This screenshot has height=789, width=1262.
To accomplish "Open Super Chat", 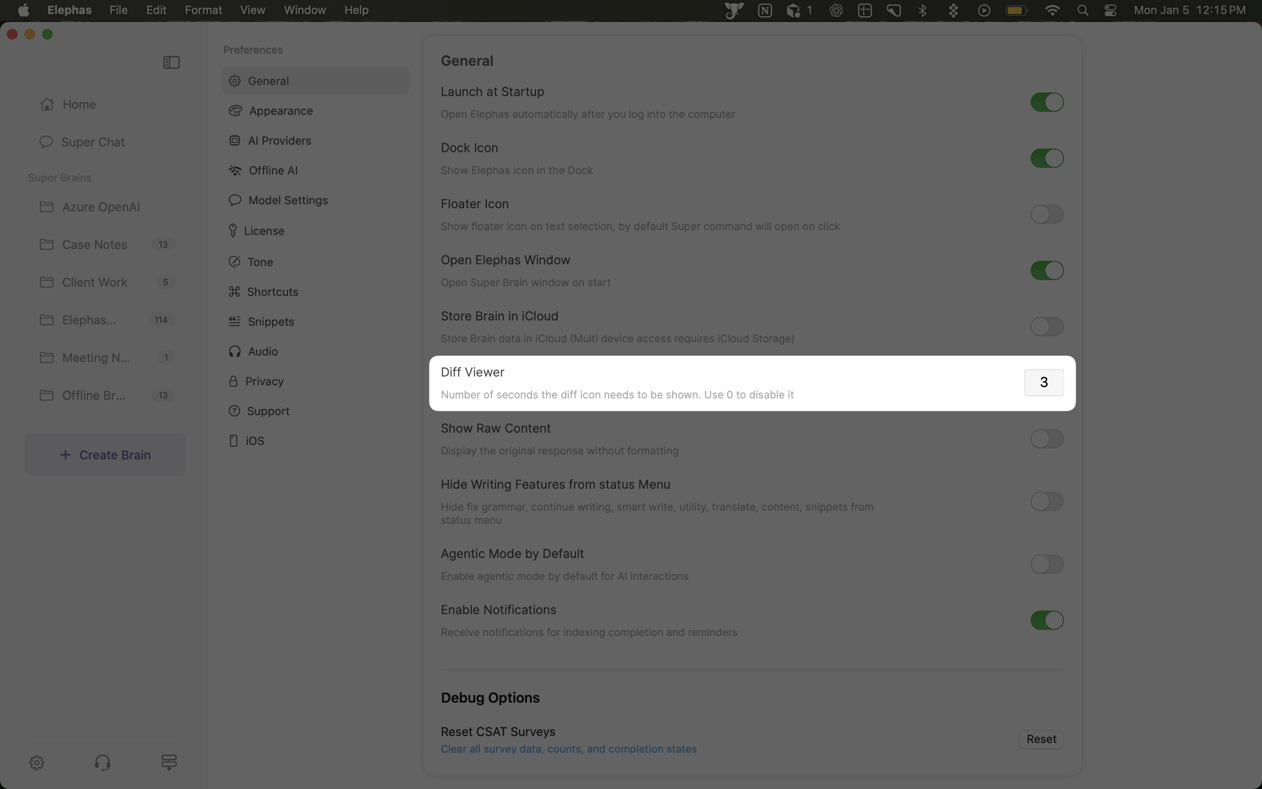I will click(x=82, y=142).
